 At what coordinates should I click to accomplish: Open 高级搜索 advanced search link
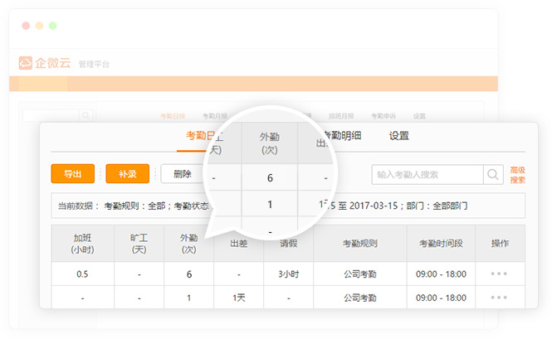pyautogui.click(x=517, y=175)
